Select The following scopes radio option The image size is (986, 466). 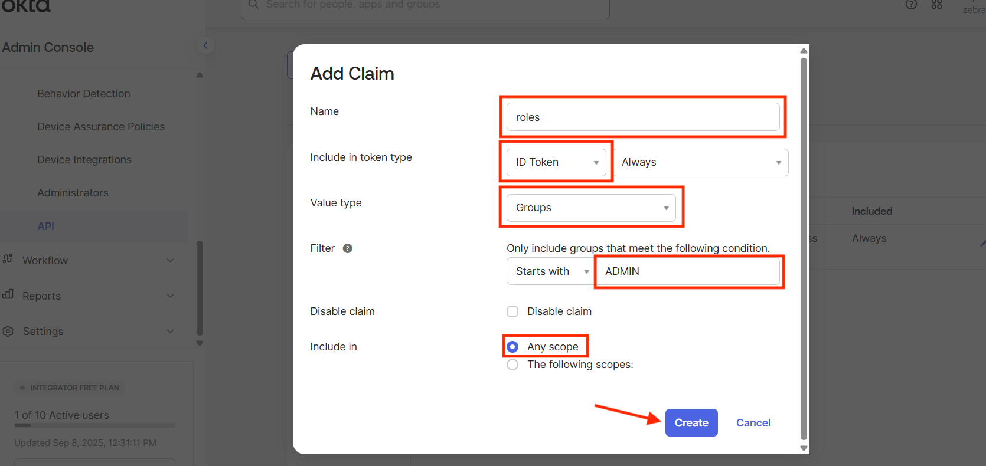[x=512, y=365]
